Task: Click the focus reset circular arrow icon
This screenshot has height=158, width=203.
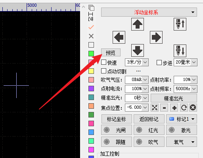Action: click(184, 108)
